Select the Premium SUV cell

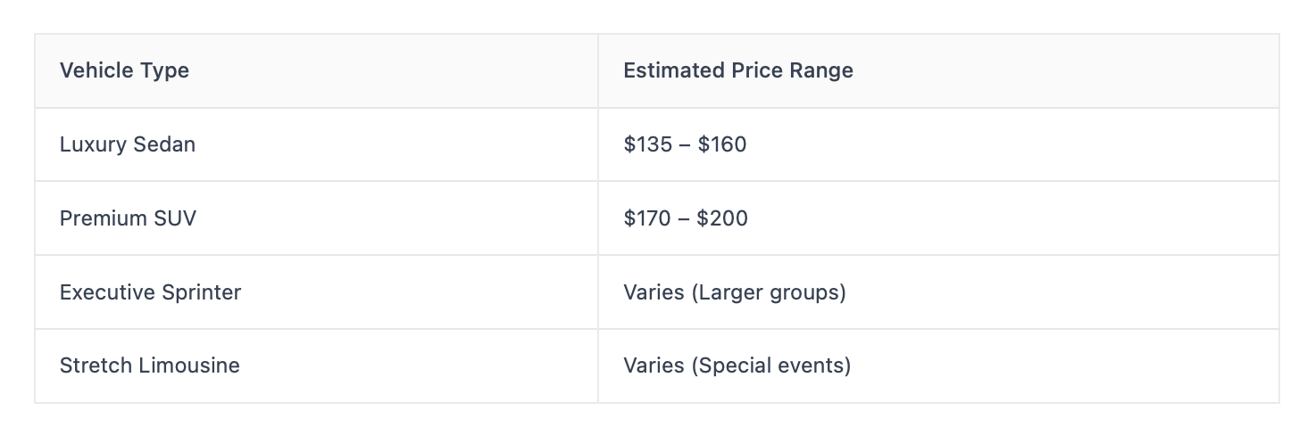(128, 218)
